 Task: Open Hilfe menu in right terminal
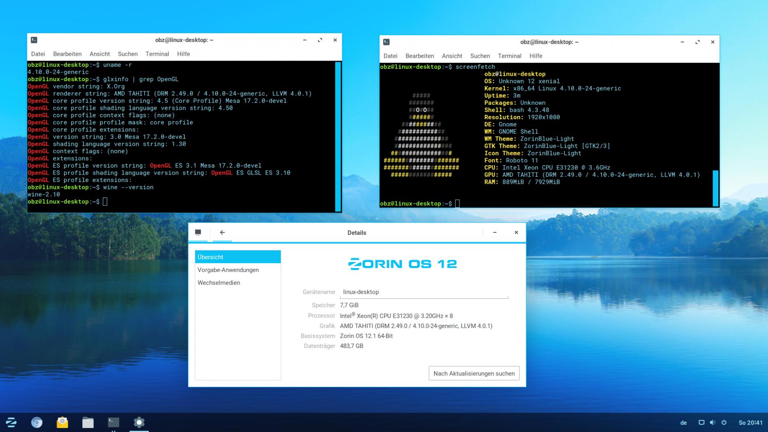click(x=536, y=56)
